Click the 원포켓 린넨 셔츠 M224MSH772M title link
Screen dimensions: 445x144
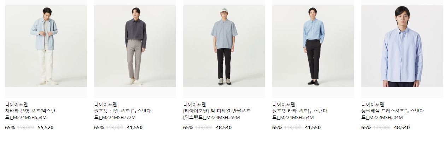[x=122, y=114]
